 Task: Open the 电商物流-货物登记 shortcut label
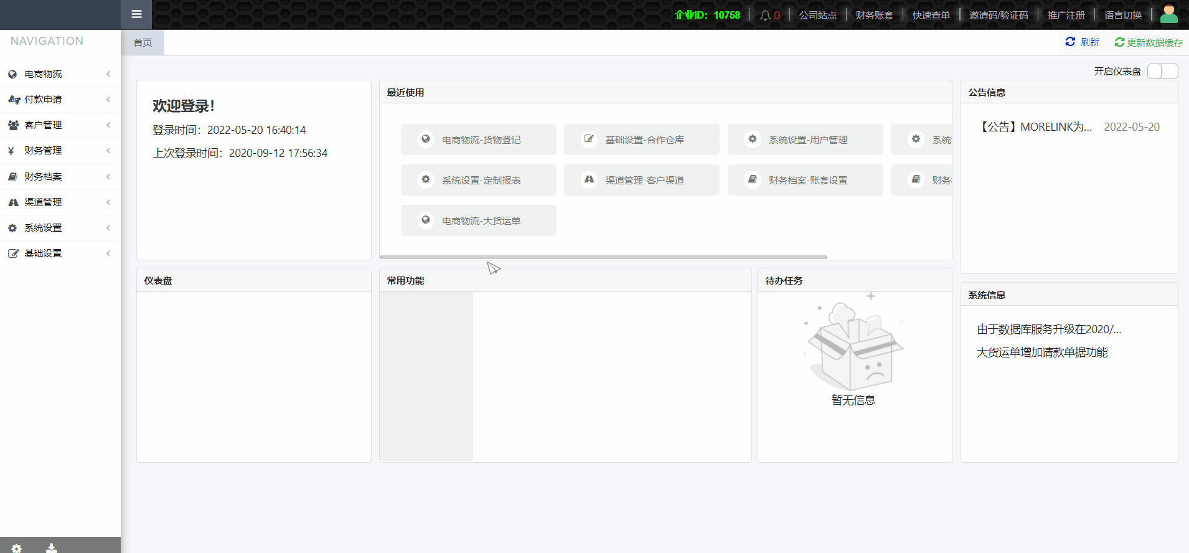(x=481, y=140)
